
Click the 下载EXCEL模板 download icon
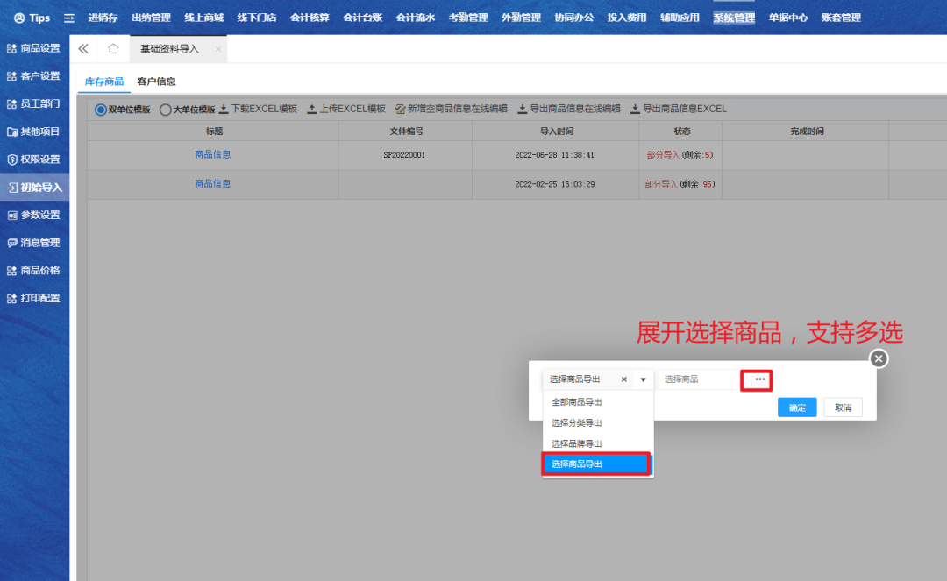(x=224, y=110)
